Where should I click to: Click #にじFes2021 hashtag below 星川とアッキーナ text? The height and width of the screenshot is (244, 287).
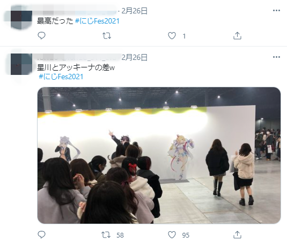(x=61, y=77)
